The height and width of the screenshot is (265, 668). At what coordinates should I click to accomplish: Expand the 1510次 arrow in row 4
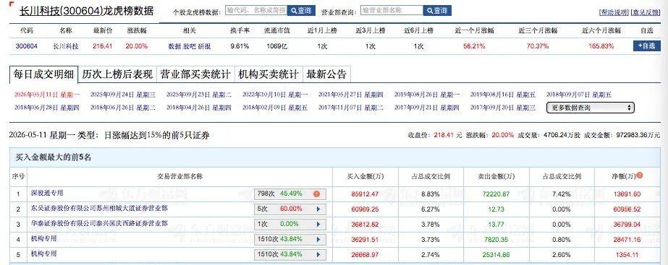pyautogui.click(x=318, y=240)
